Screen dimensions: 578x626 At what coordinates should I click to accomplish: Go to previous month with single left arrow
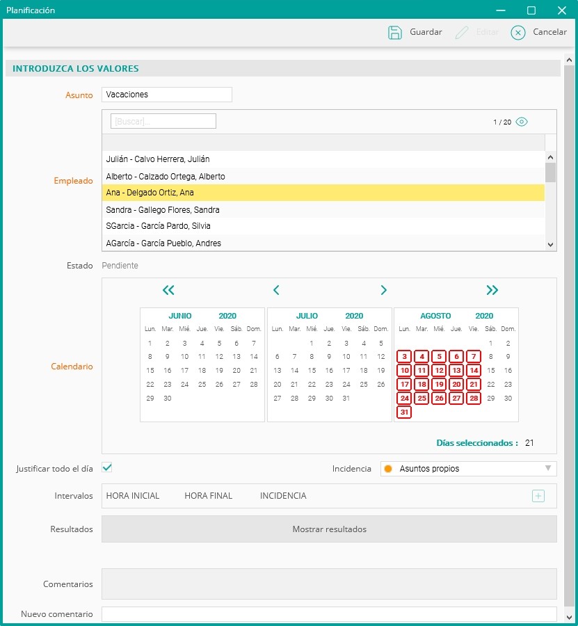(276, 290)
